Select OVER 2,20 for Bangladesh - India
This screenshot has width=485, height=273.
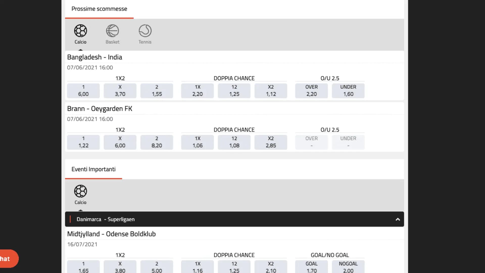point(311,90)
